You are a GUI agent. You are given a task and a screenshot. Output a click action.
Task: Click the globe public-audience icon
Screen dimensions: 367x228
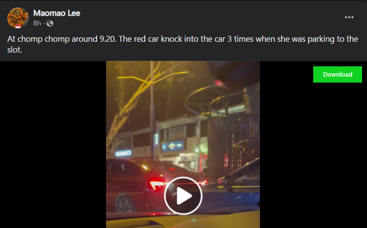[x=50, y=23]
